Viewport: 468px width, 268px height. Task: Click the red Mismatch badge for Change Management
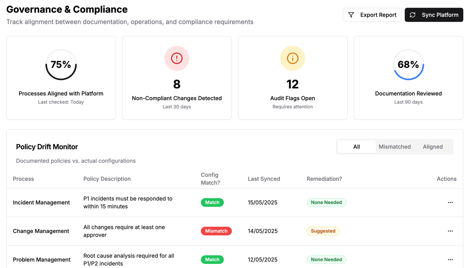(x=216, y=231)
